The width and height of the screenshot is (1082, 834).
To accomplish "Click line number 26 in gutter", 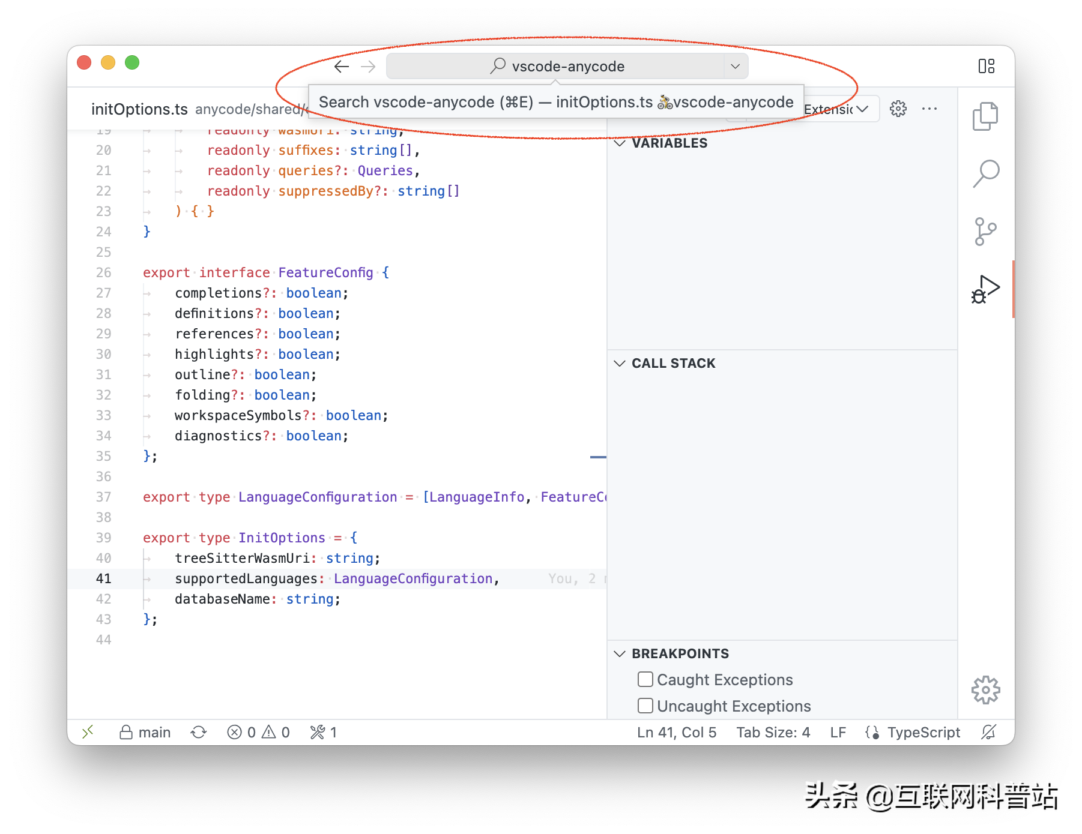I will coord(104,272).
